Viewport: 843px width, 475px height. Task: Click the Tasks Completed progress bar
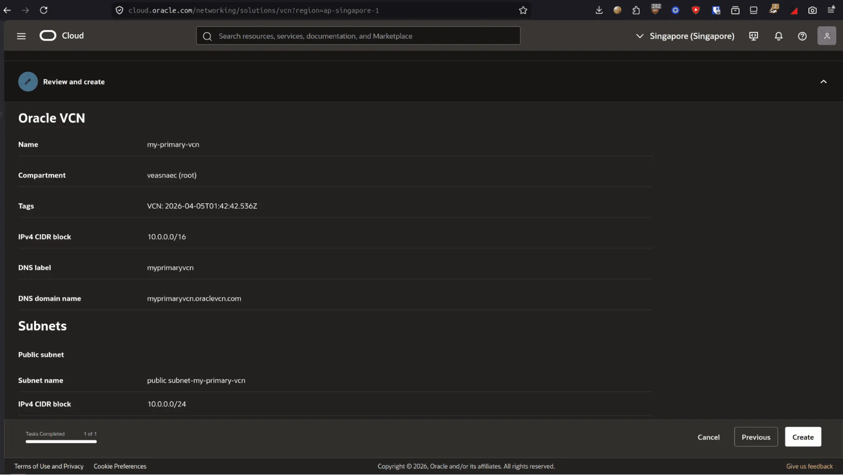click(61, 442)
